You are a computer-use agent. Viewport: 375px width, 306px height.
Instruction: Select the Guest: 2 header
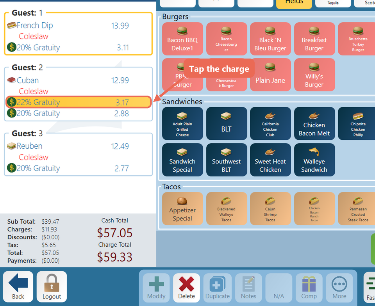tap(27, 68)
